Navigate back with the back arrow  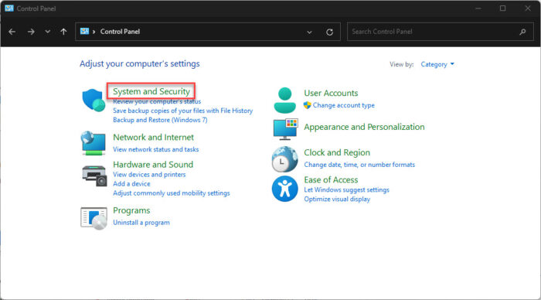click(x=12, y=32)
